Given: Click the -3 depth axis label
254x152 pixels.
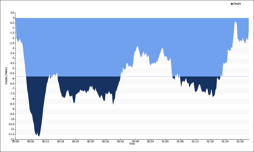Looking at the screenshot, I should pyautogui.click(x=13, y=48).
